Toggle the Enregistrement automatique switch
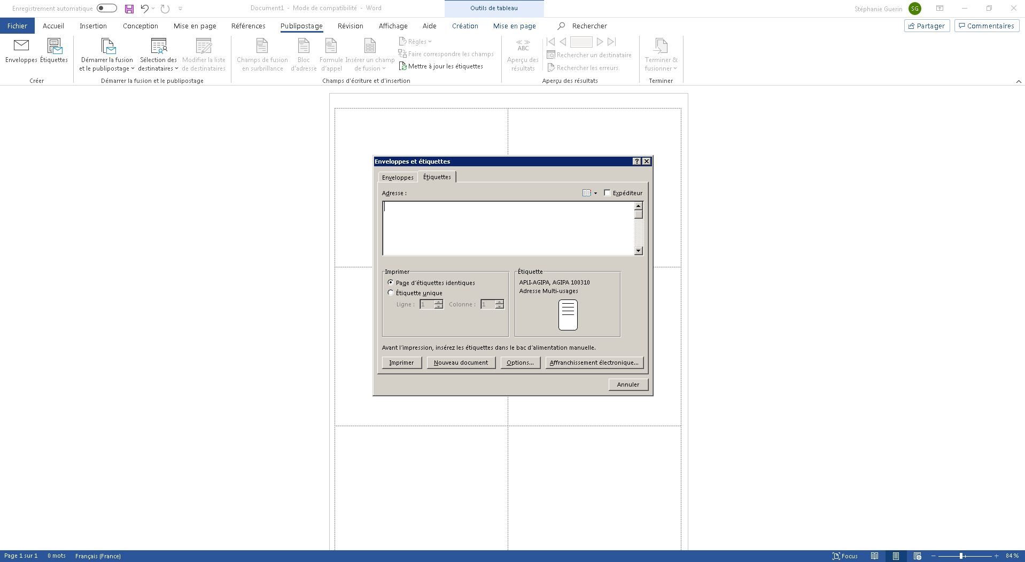 (x=107, y=9)
